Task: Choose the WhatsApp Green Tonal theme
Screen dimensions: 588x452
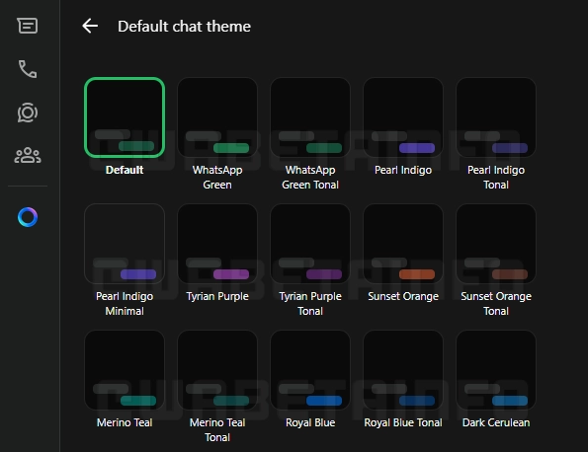Action: [310, 117]
